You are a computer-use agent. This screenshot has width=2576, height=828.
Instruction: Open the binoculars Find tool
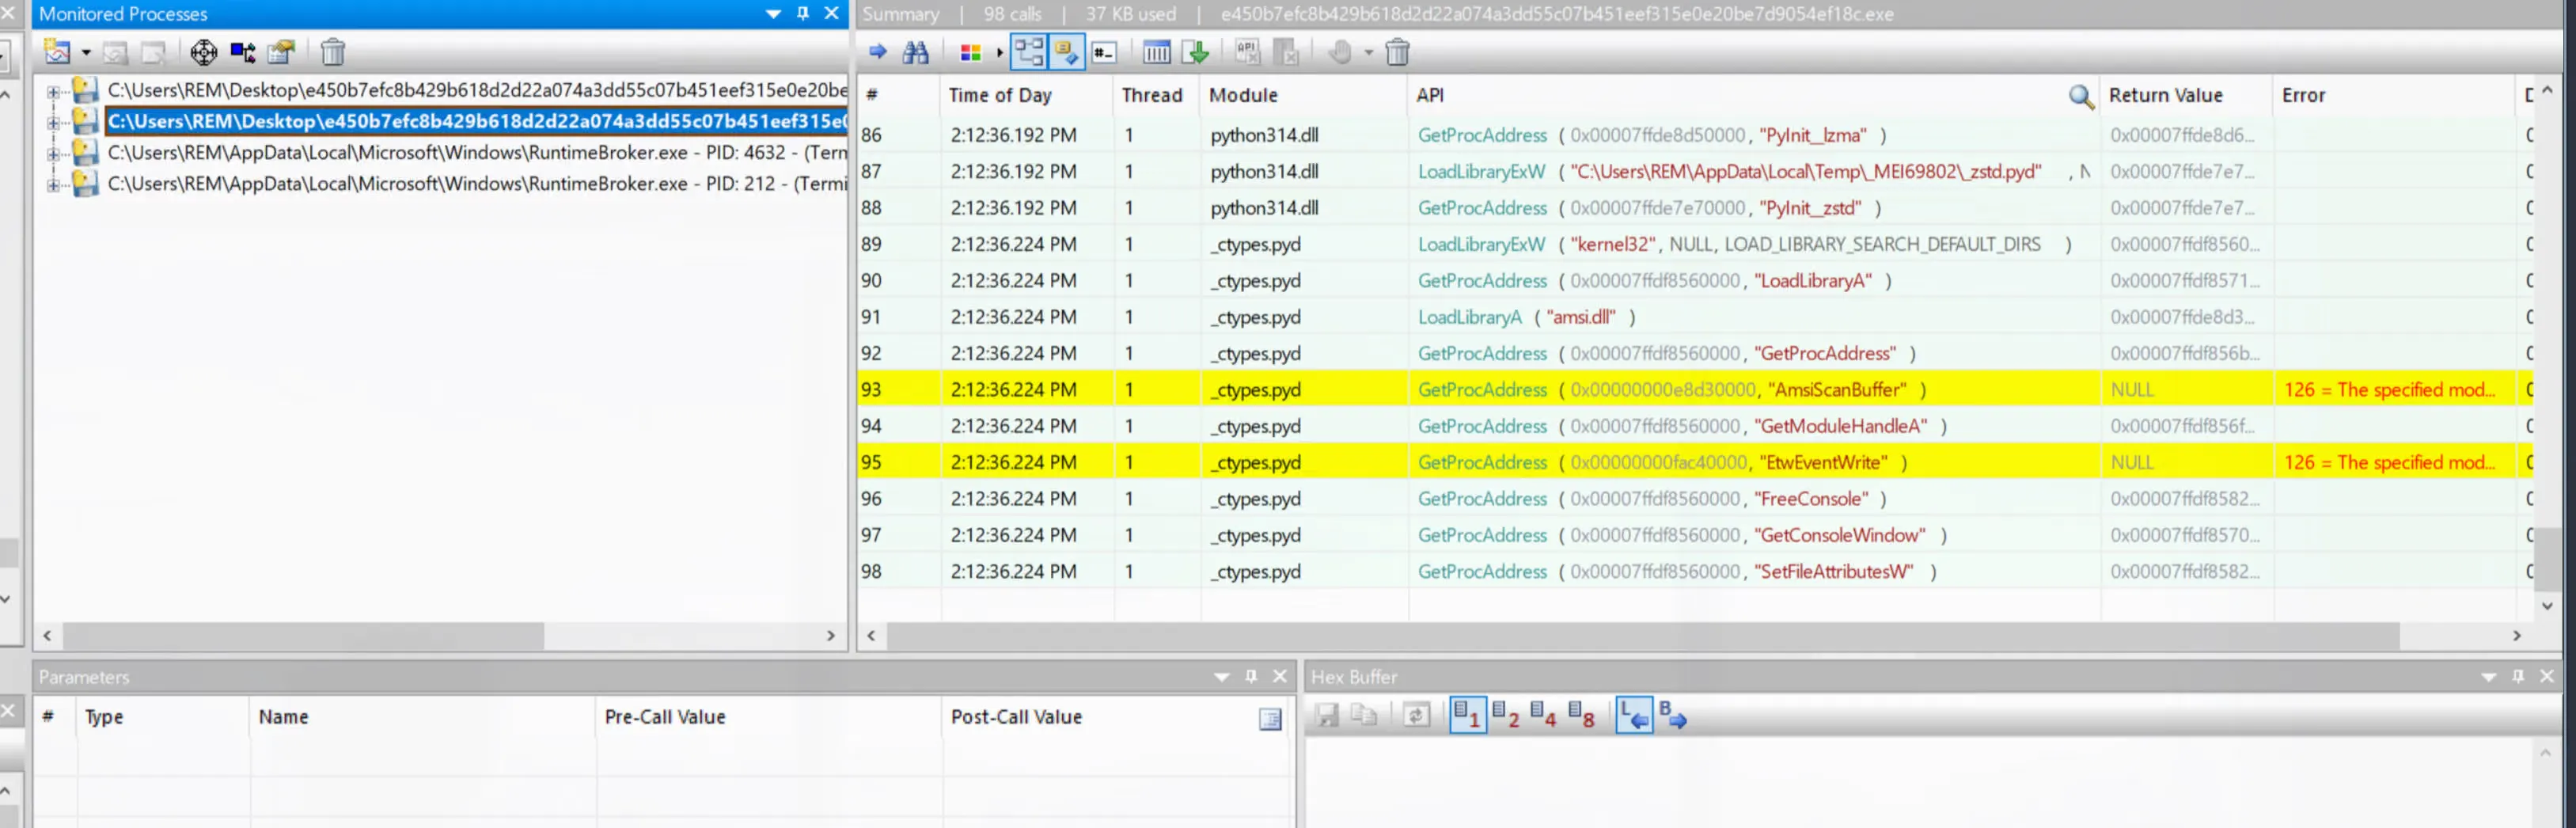click(915, 52)
